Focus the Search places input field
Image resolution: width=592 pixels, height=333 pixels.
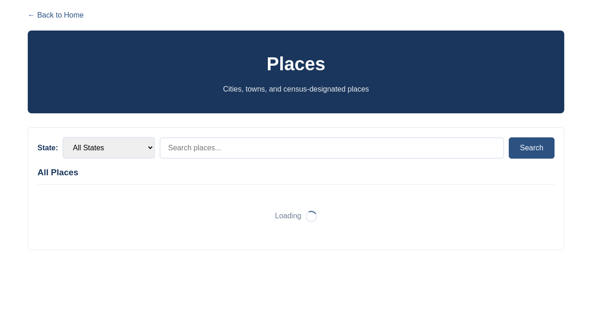332,148
